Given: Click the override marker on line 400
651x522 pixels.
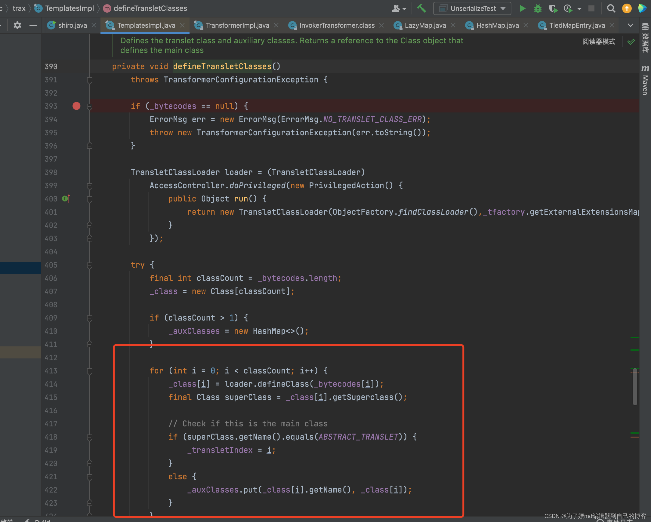Looking at the screenshot, I should (66, 198).
